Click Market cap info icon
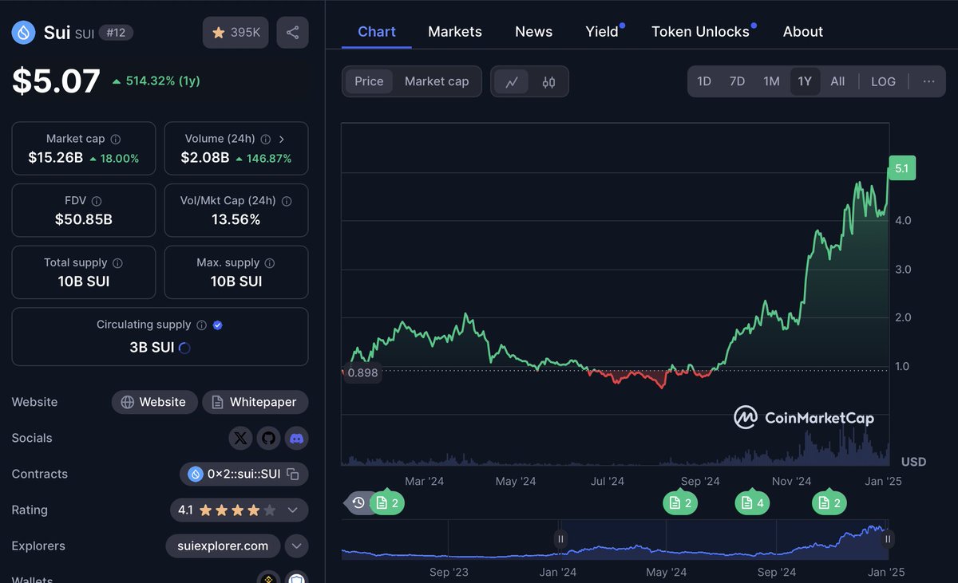Image resolution: width=958 pixels, height=583 pixels. click(116, 139)
